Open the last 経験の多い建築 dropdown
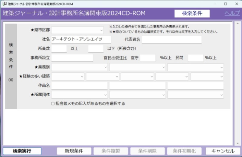 (207, 76)
